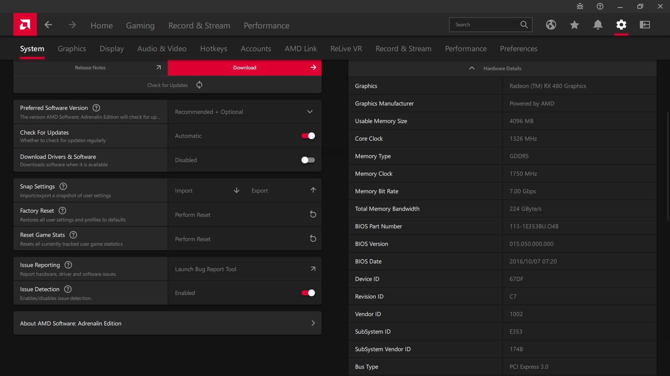Click the Bus Type value PCI Express 3.0
This screenshot has width=670, height=376.
(529, 367)
